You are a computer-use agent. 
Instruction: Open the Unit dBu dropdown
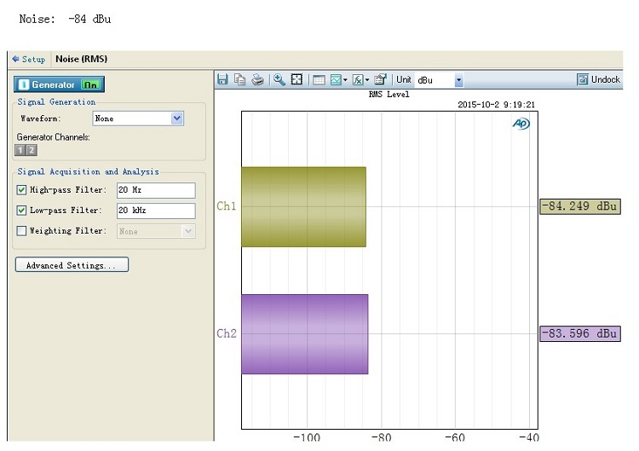click(458, 80)
